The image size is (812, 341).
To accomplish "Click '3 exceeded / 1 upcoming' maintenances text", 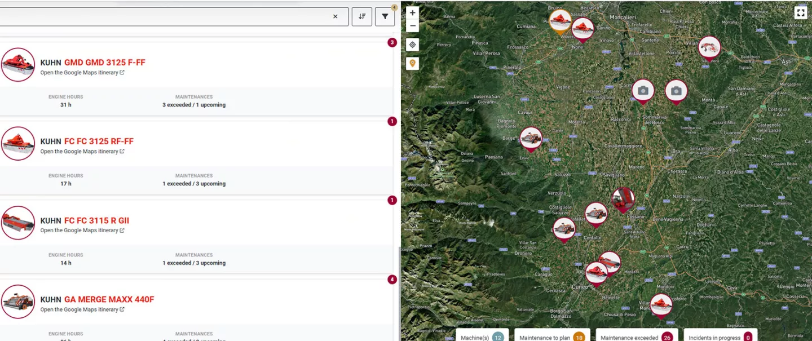I will (194, 105).
